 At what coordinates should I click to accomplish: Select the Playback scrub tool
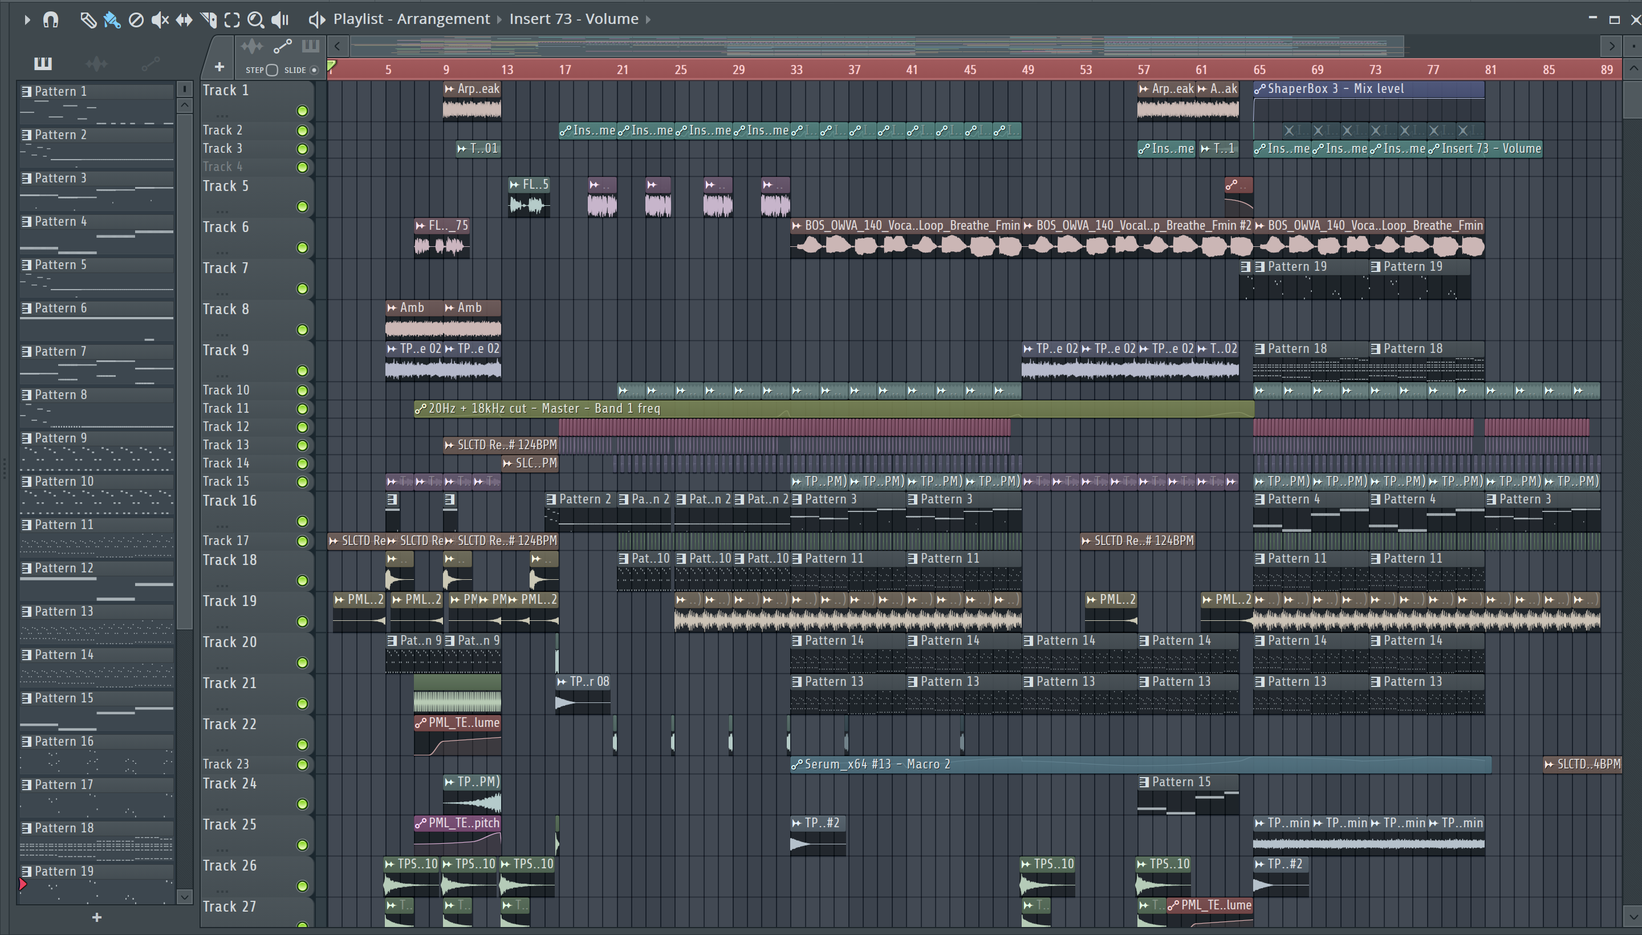point(280,20)
